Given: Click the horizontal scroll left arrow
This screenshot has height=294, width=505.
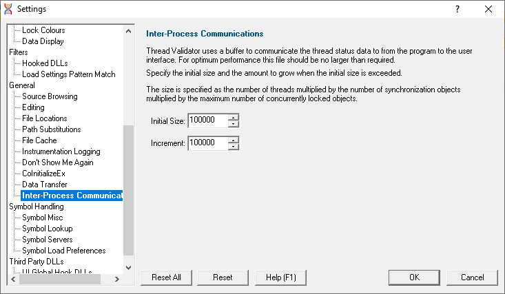Looking at the screenshot, I should (13, 279).
